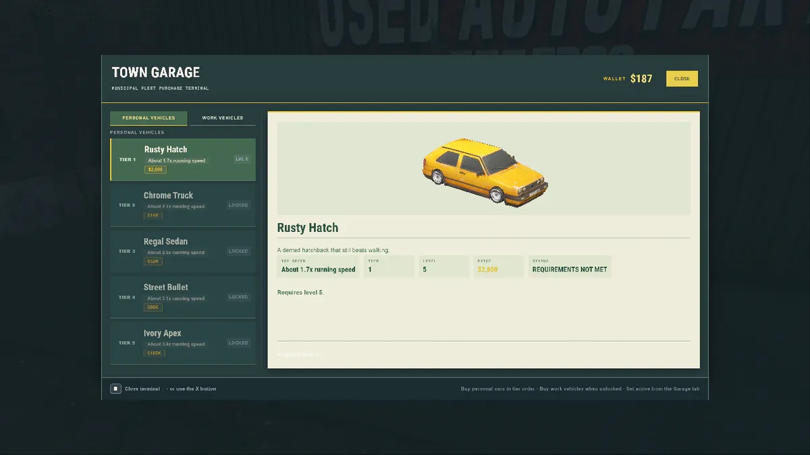Pick the Regal Sedan tier 3 entry

(183, 251)
